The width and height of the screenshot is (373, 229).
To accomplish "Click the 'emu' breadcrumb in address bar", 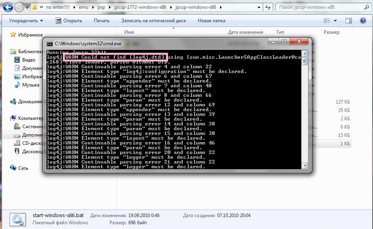I will click(x=84, y=7).
